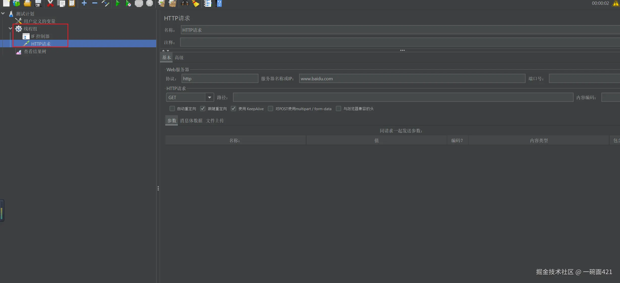
Task: Open the GET method dropdown
Action: (x=209, y=97)
